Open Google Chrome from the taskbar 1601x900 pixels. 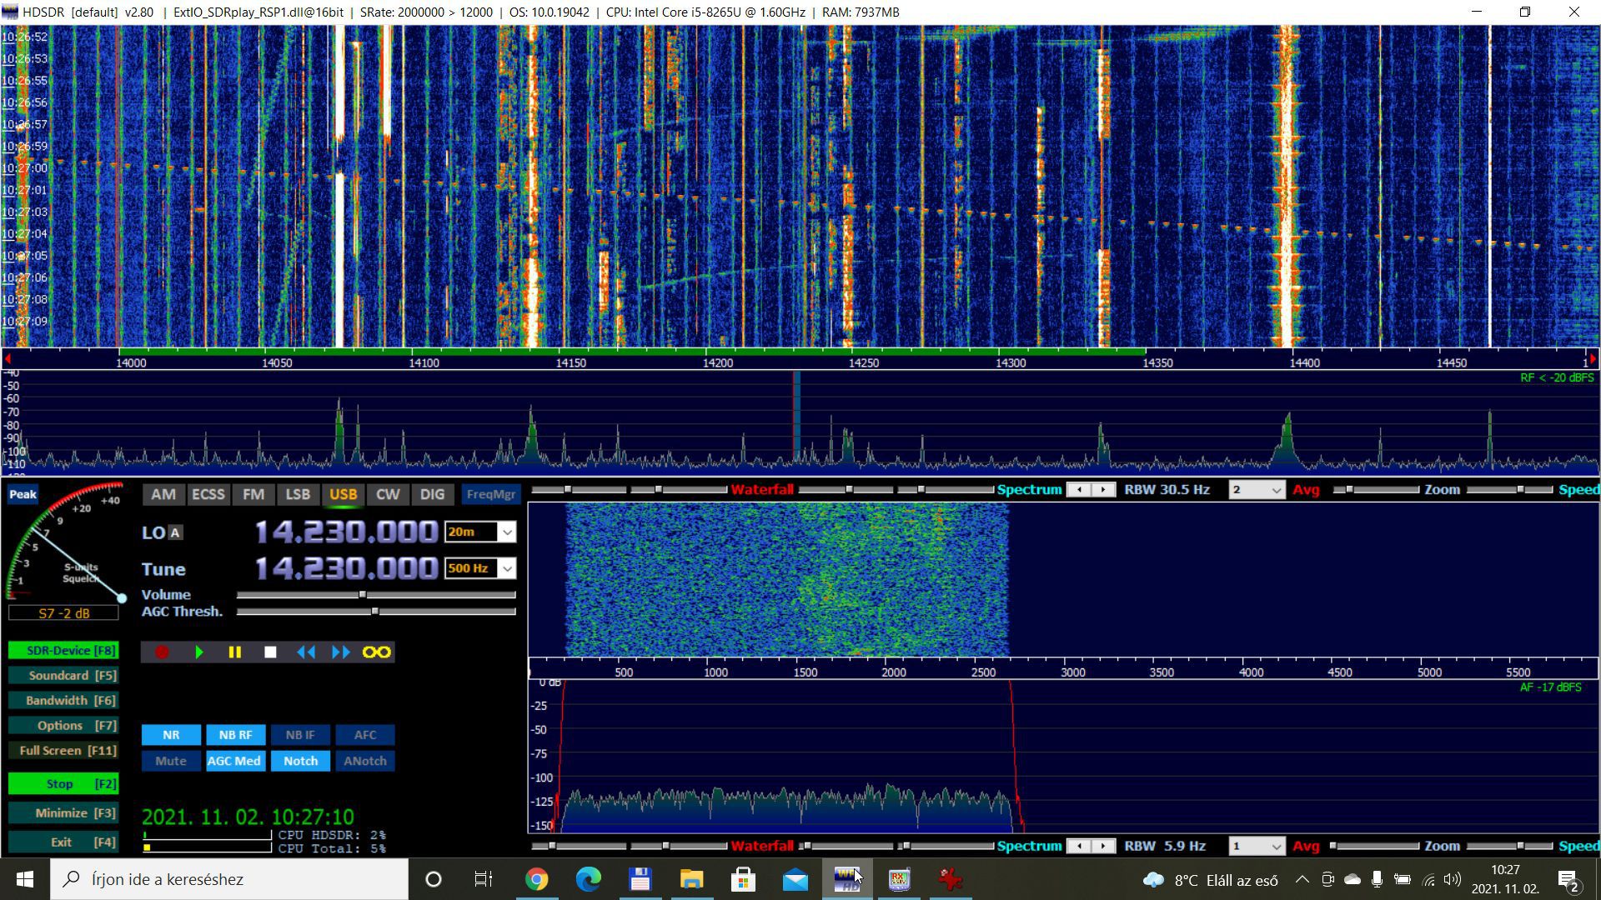point(536,879)
